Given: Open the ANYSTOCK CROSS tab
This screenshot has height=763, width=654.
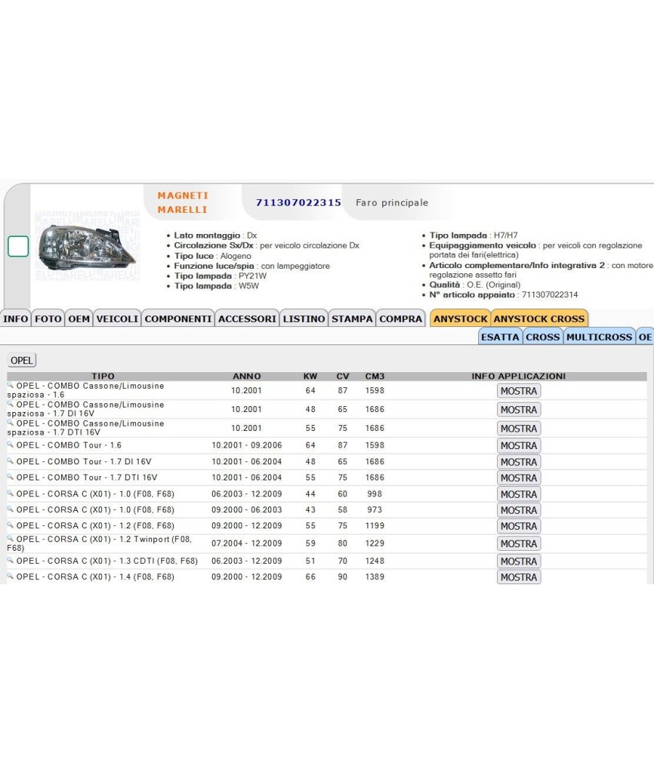Looking at the screenshot, I should pyautogui.click(x=539, y=319).
